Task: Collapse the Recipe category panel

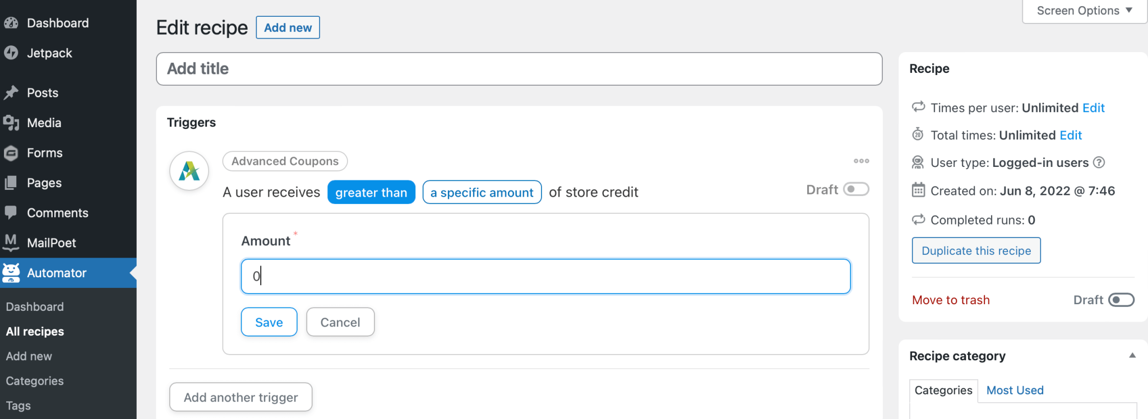Action: point(1132,356)
